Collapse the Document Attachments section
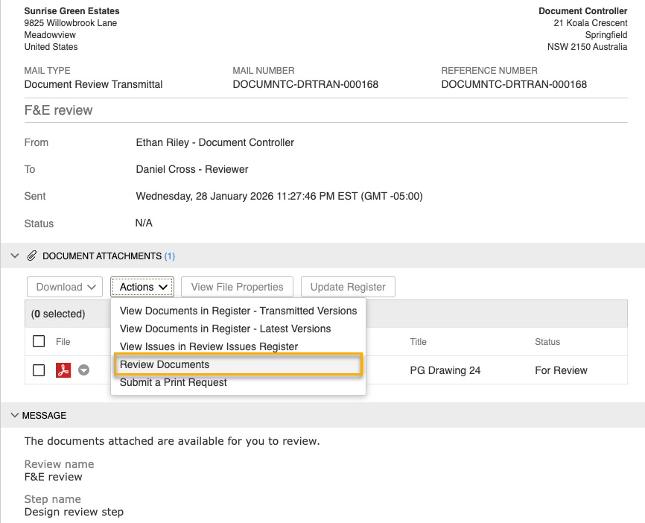 coord(15,256)
